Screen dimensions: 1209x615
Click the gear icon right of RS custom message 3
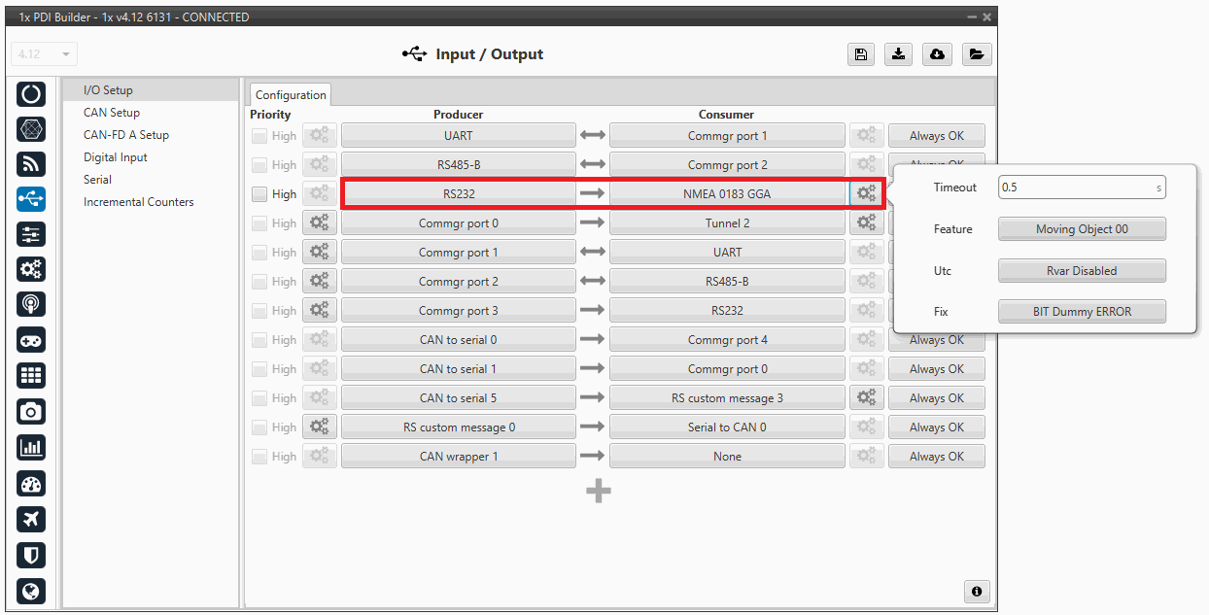coord(866,398)
